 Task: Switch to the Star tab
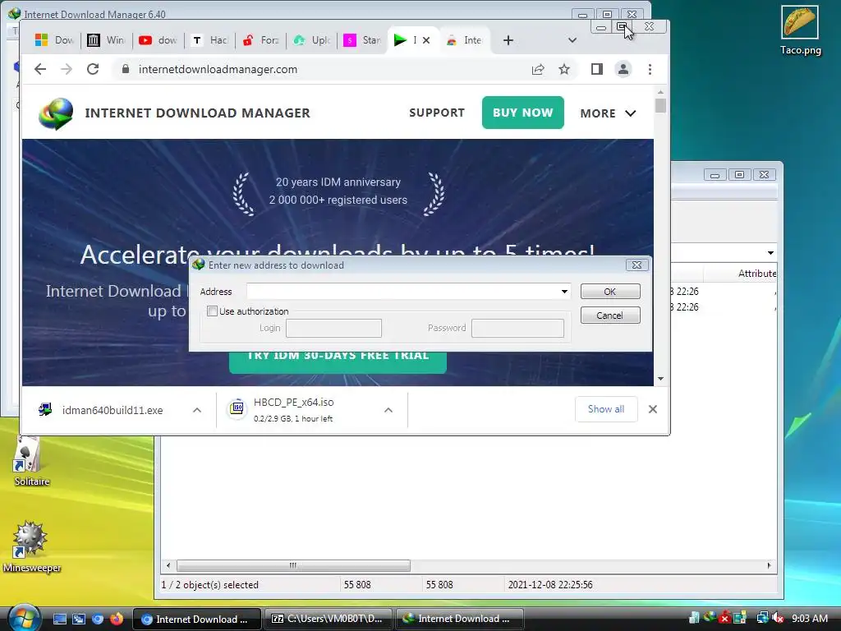[362, 40]
